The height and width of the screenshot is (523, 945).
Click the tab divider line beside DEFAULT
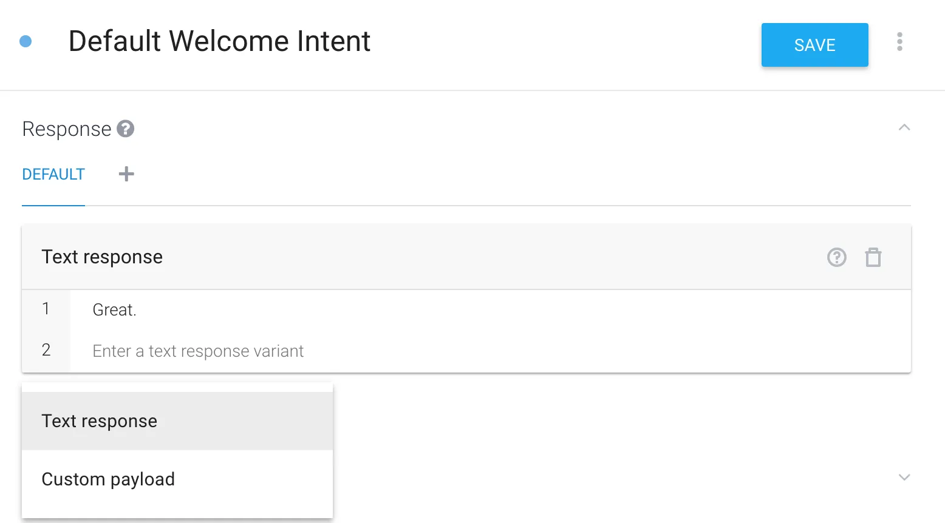tap(498, 206)
